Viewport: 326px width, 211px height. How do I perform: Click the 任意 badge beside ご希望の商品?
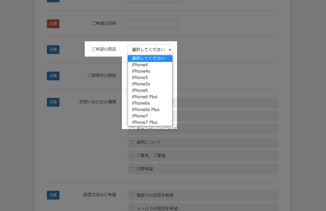[53, 49]
